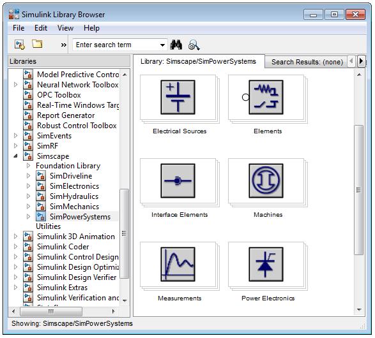Click the SimElectronics library icon
Viewport: 375px width, 338px height.
41,186
